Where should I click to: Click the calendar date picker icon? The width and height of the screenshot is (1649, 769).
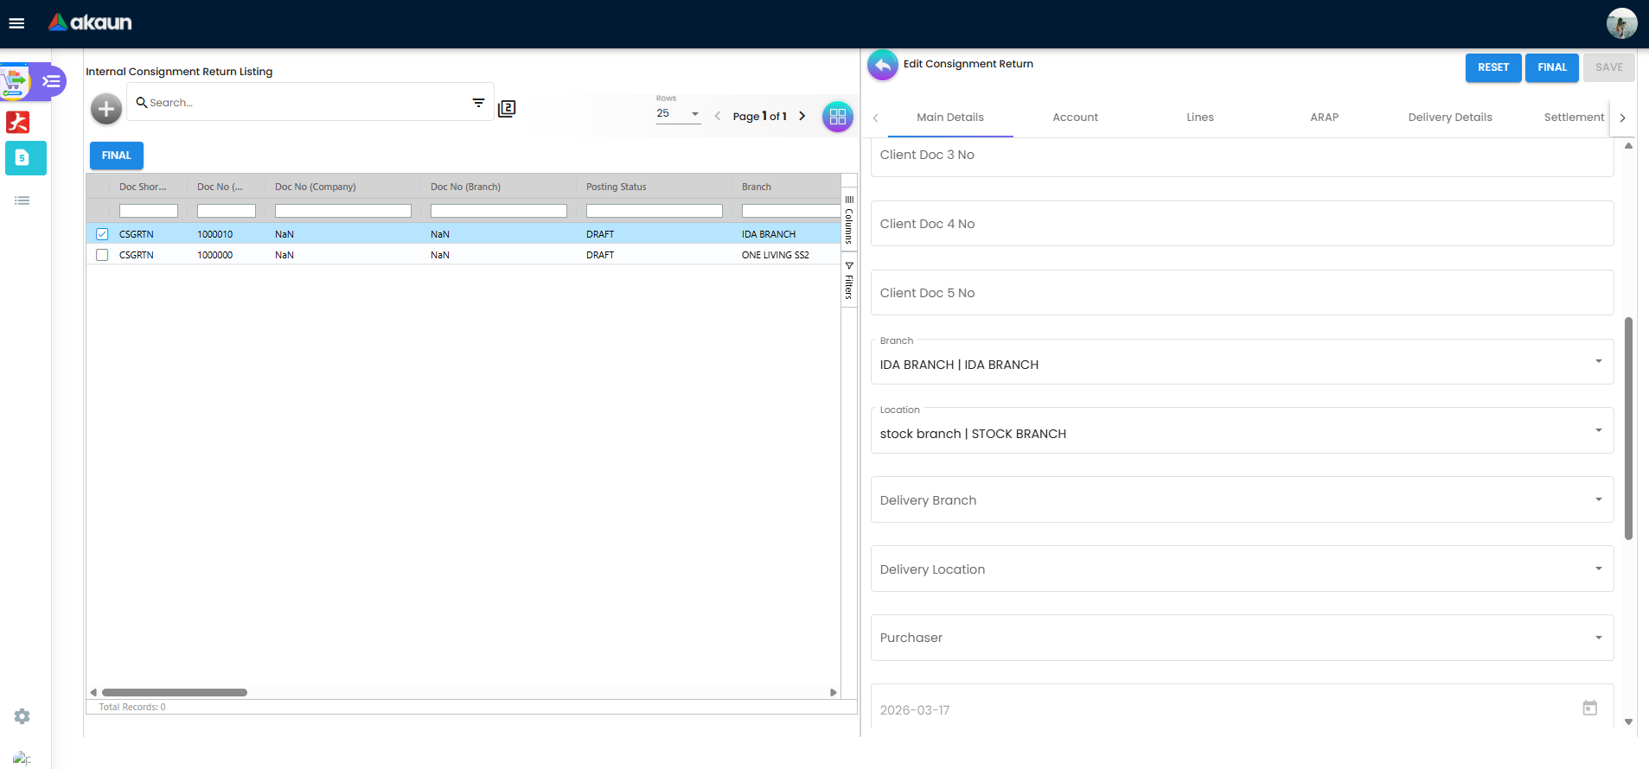[1589, 709]
